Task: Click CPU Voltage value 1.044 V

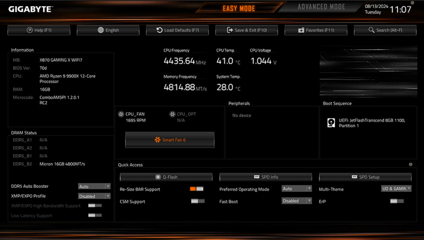Action: 263,61
